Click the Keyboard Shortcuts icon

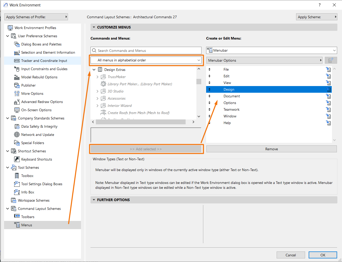(17, 159)
